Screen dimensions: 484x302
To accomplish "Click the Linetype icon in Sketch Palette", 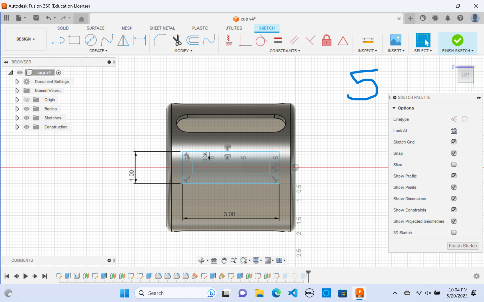I will tap(453, 119).
